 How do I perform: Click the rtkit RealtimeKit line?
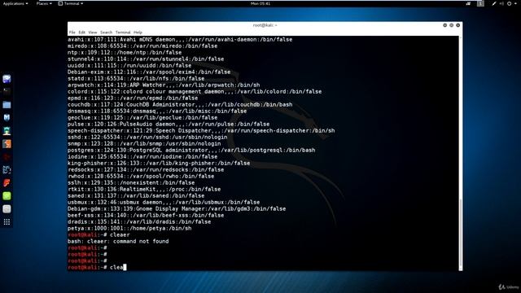click(x=144, y=190)
